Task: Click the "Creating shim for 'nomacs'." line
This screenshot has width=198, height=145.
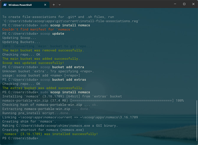Action: (x=29, y=121)
